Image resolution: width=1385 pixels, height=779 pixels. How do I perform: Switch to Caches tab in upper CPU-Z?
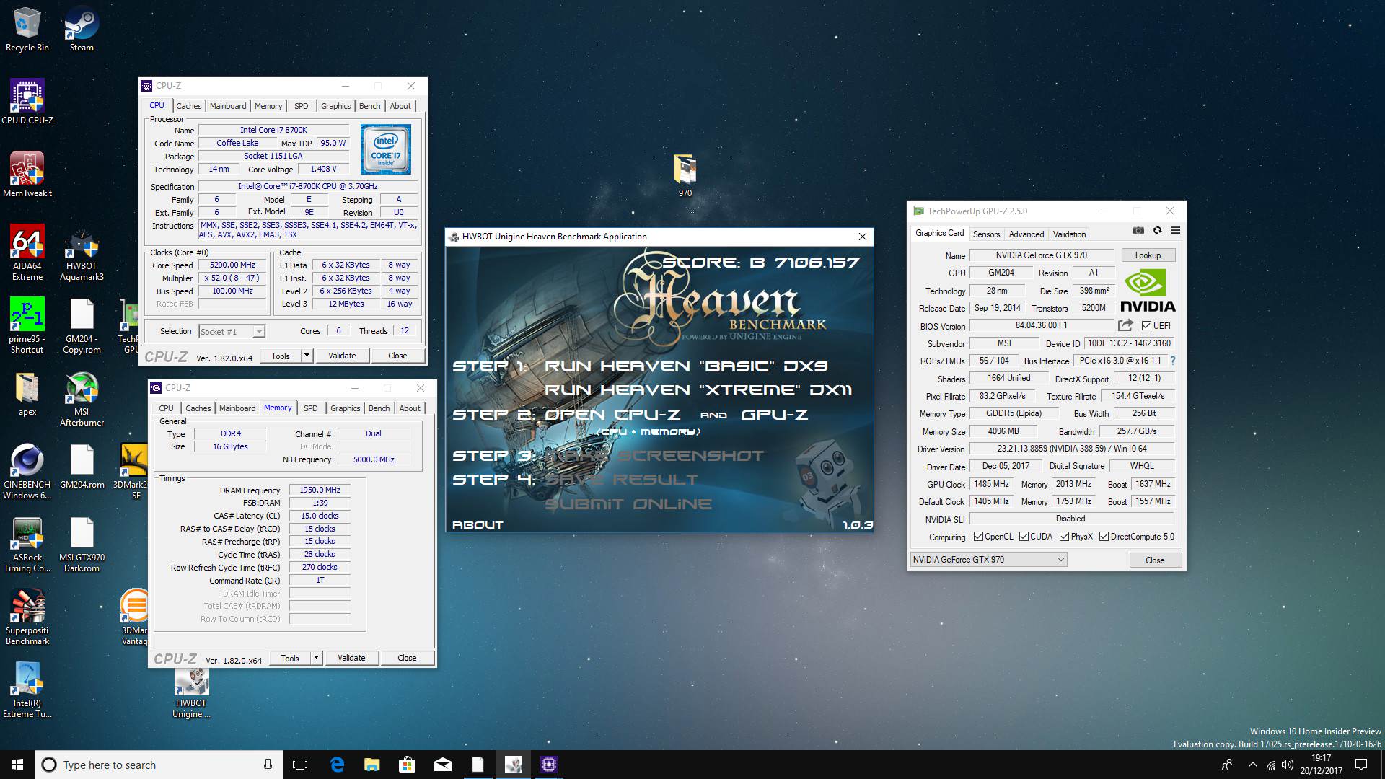click(x=188, y=106)
